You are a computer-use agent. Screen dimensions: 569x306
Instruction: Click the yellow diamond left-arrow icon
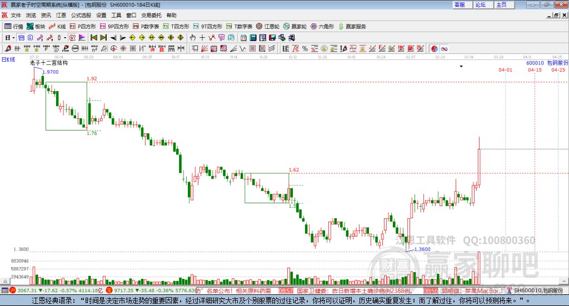[x=132, y=38]
